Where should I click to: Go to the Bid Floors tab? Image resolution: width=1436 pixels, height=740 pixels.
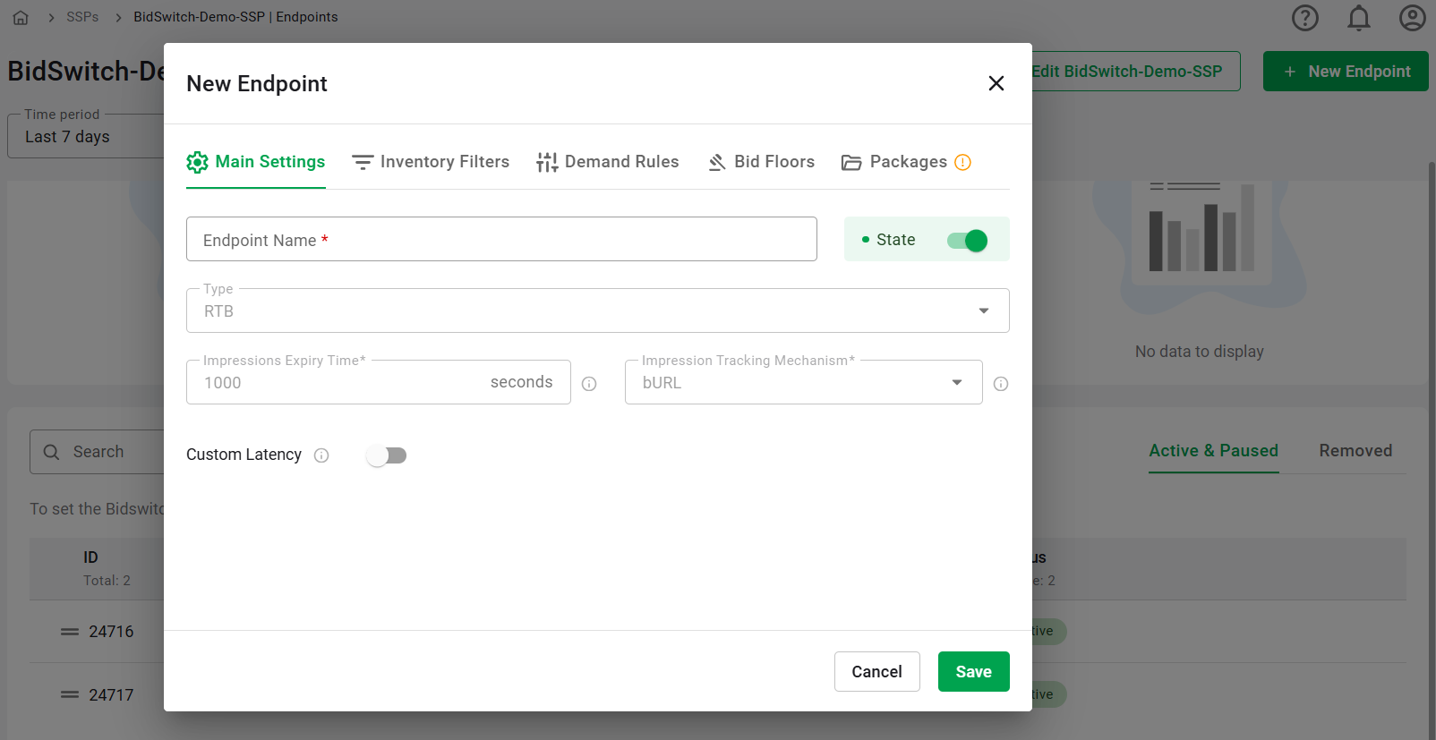(761, 162)
